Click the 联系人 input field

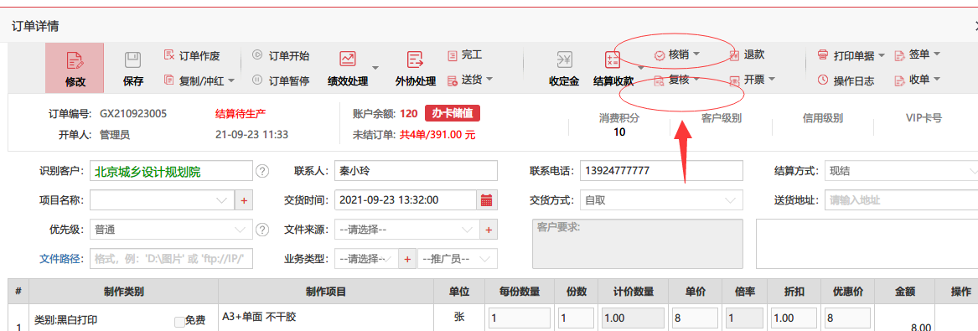coord(416,171)
